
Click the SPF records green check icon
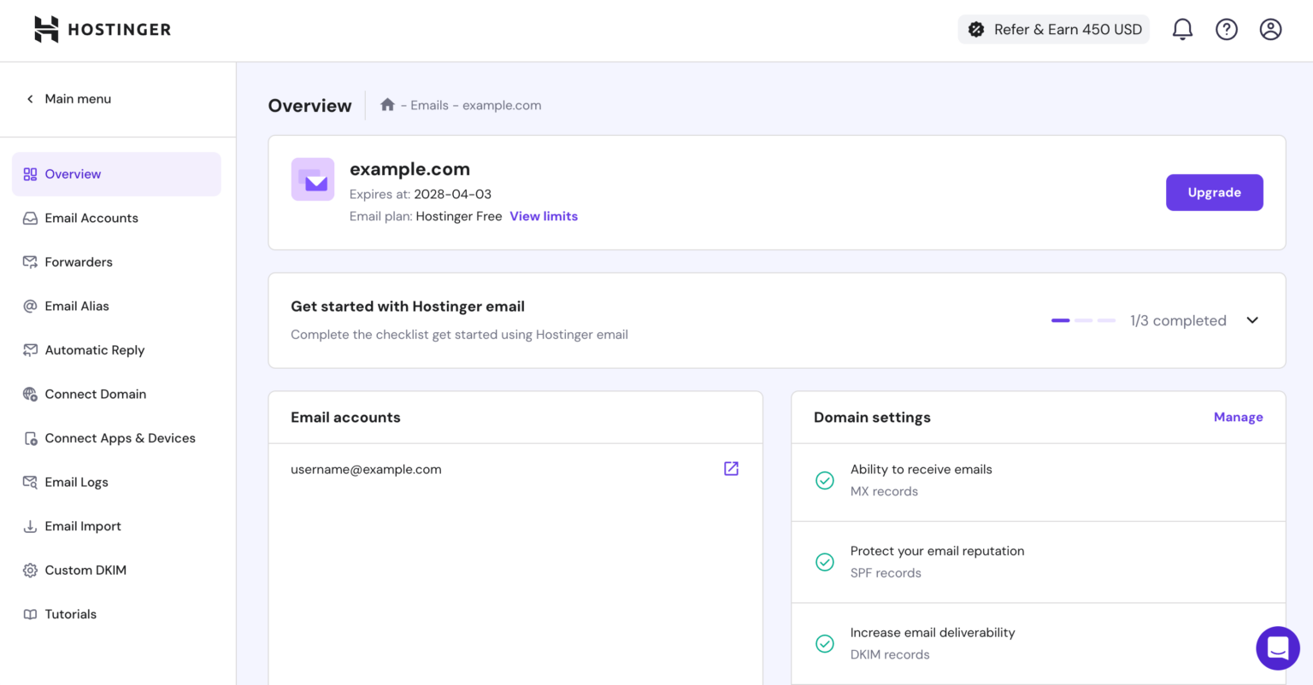[x=825, y=562]
